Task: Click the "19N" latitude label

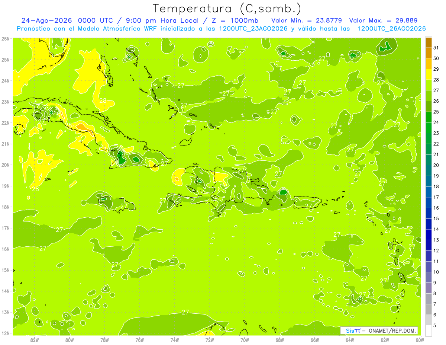Action: pyautogui.click(x=5, y=186)
